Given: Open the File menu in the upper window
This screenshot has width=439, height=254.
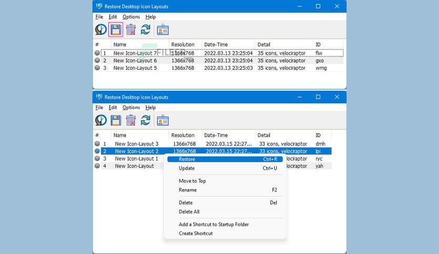Looking at the screenshot, I should [x=99, y=17].
